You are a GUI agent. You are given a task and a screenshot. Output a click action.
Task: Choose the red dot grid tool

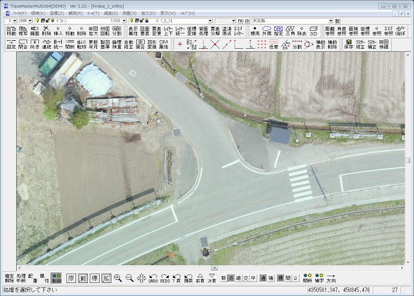tap(262, 44)
